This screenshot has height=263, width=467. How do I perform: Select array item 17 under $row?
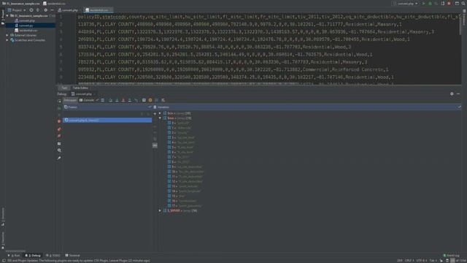click(185, 206)
